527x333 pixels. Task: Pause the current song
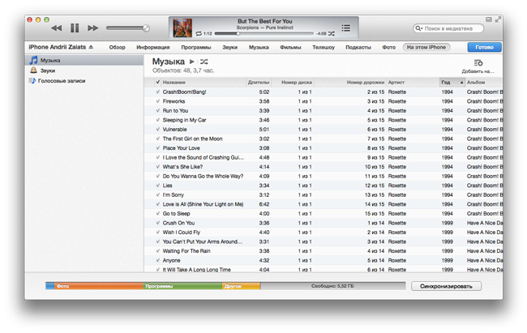click(x=75, y=28)
